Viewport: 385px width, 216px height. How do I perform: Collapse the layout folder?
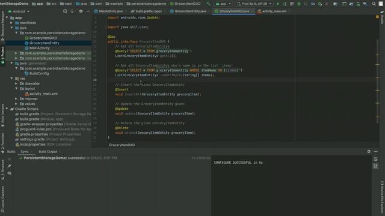coord(16,89)
